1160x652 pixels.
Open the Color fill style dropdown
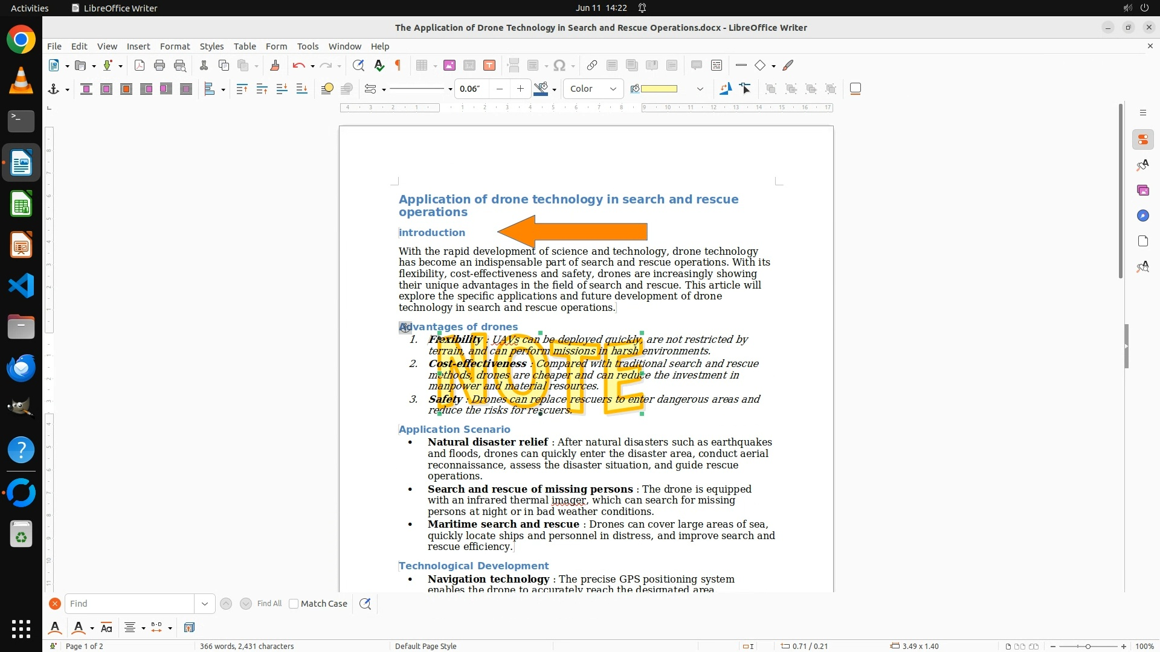(593, 89)
